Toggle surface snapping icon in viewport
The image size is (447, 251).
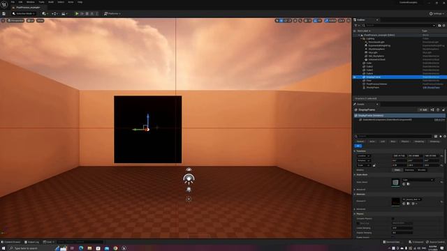click(x=300, y=21)
